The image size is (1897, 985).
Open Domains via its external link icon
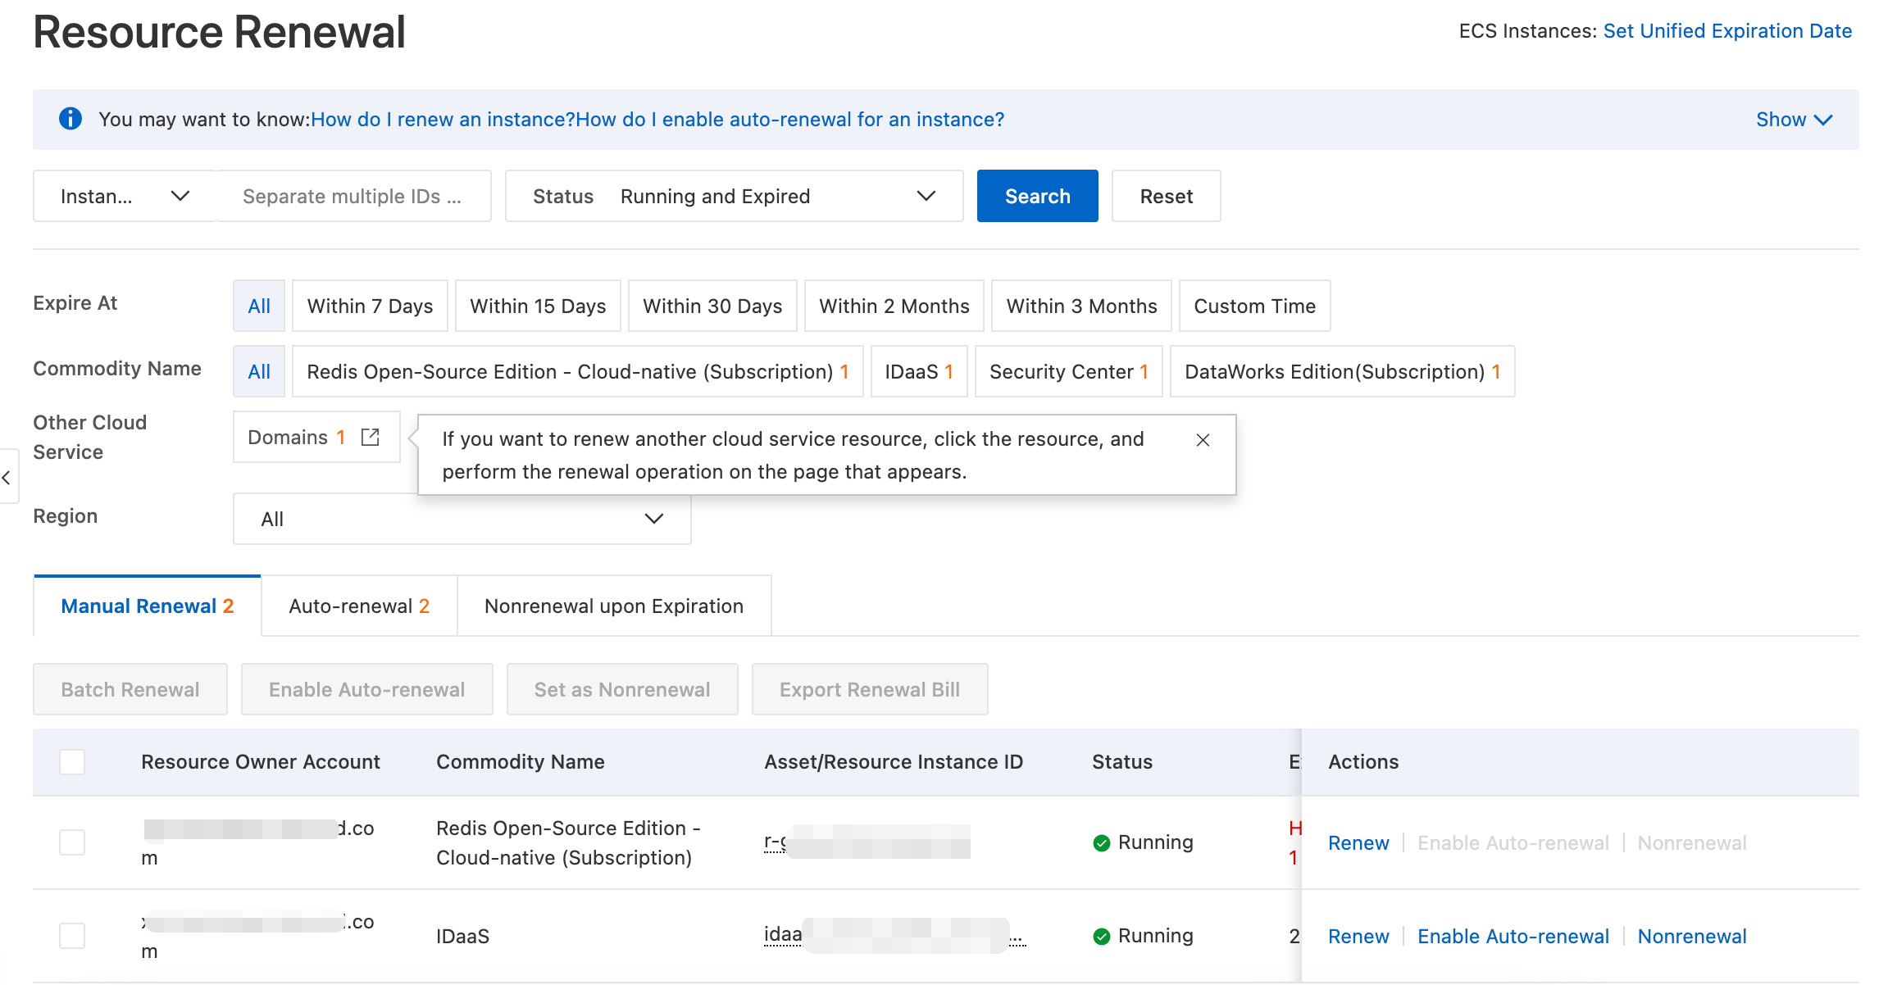[x=371, y=437]
